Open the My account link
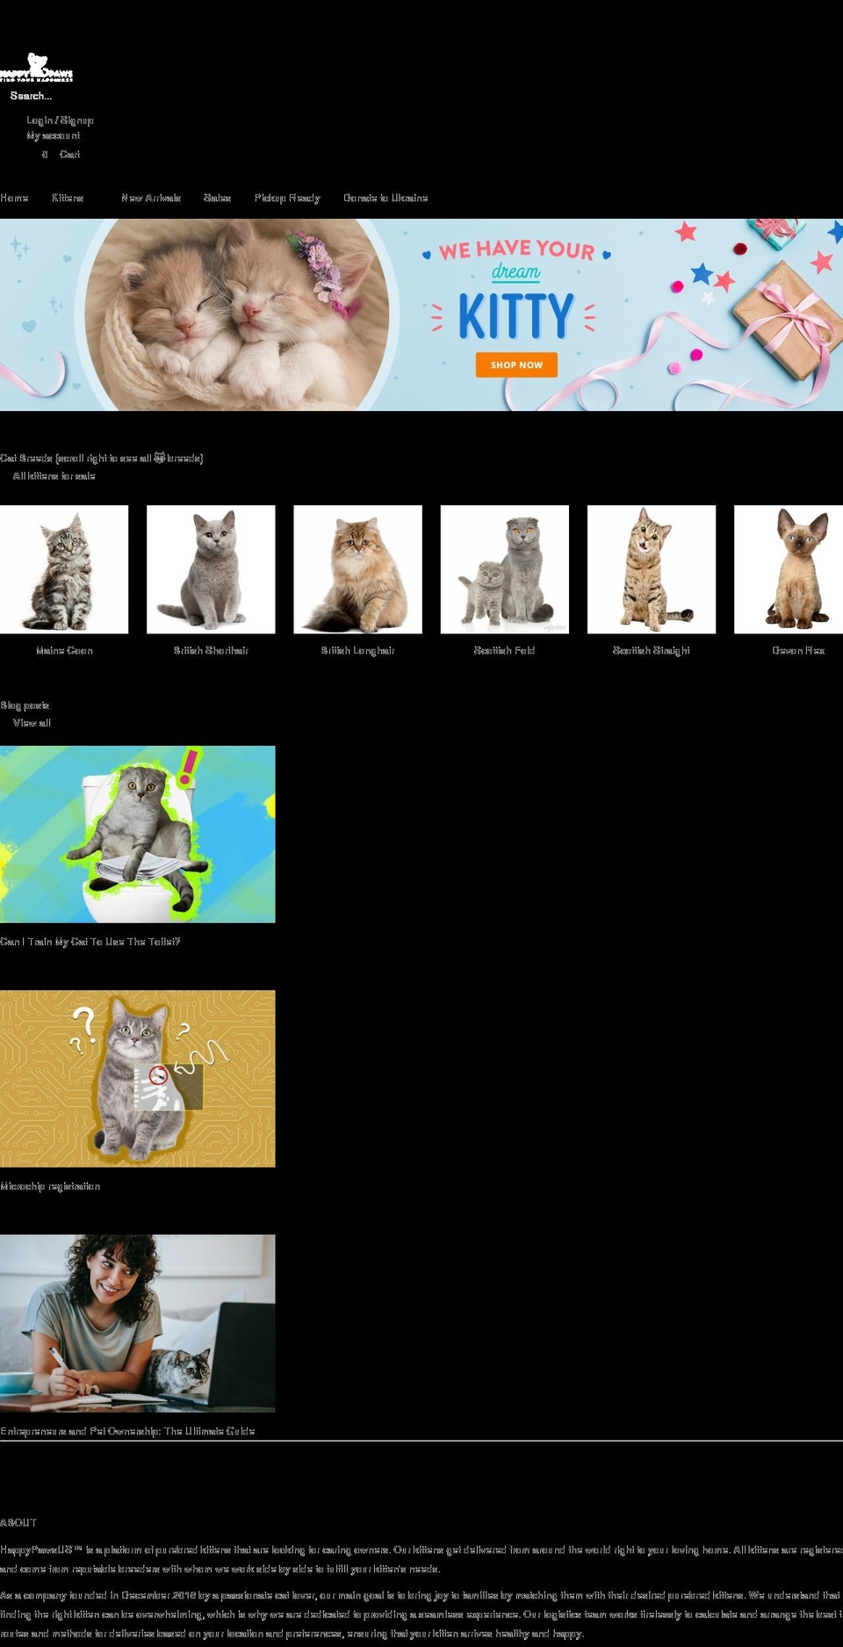 point(54,136)
